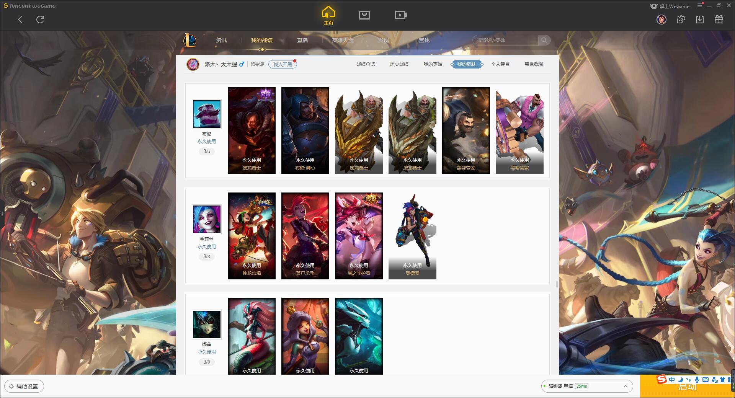Click the 布隆 champion portrait

[x=207, y=114]
